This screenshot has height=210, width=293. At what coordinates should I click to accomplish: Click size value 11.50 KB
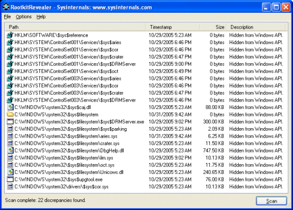pyautogui.click(x=215, y=143)
